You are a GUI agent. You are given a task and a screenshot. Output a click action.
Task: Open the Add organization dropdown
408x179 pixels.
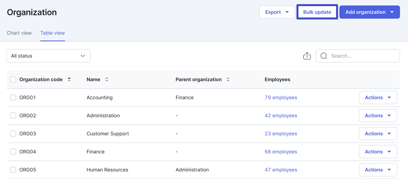pyautogui.click(x=370, y=12)
